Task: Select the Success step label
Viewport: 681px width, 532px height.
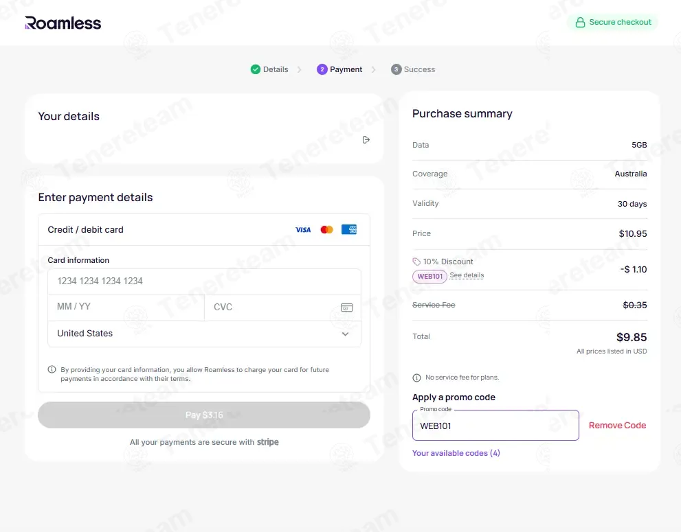Action: [x=419, y=69]
